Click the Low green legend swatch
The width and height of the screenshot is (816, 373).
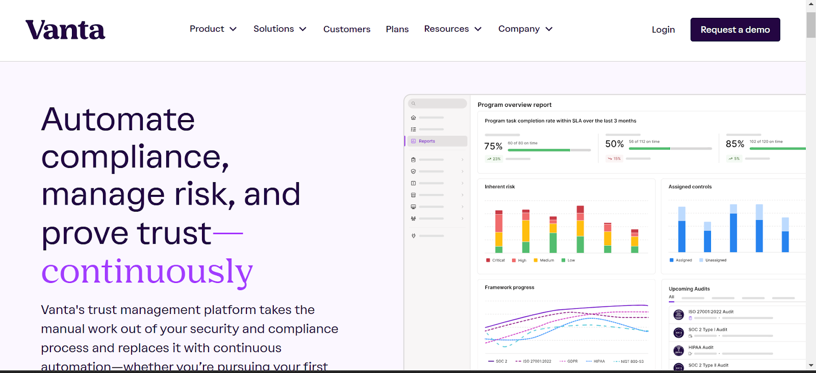[563, 260]
